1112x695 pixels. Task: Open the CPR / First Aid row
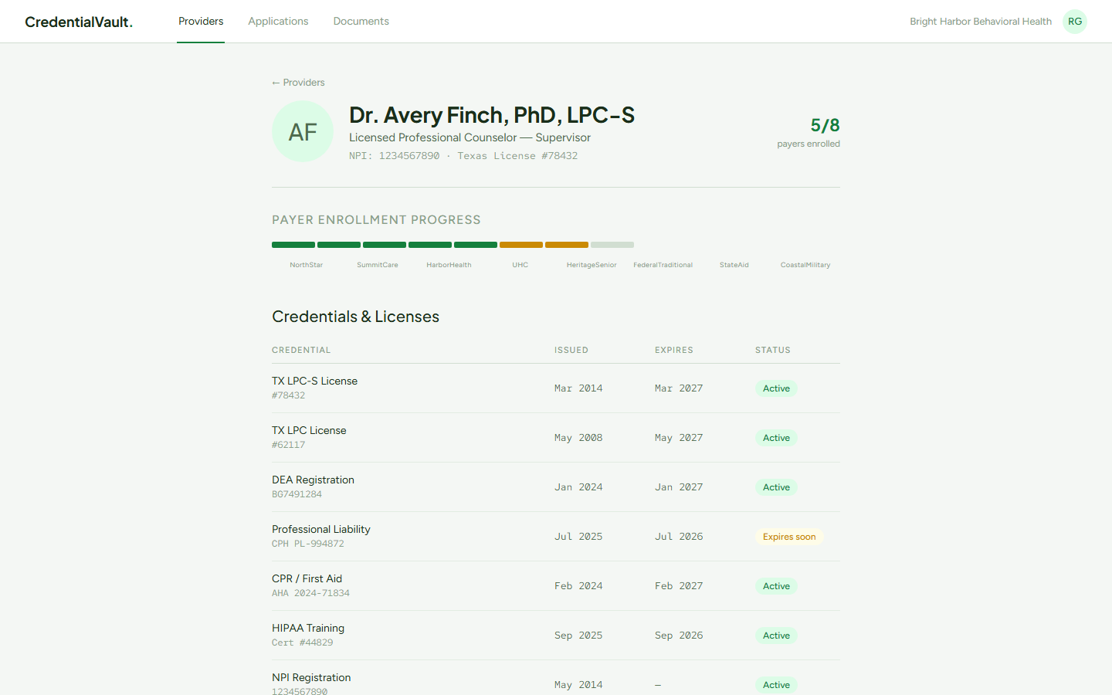(556, 586)
